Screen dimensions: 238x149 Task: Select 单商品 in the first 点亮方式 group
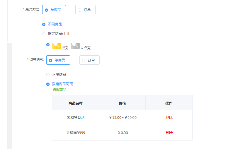pyautogui.click(x=54, y=10)
